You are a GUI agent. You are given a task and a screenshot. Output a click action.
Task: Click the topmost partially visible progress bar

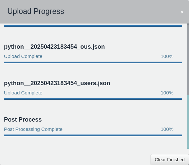click(x=93, y=26)
